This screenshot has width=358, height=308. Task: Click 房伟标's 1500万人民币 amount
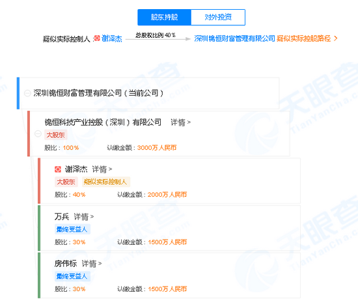tap(167, 289)
